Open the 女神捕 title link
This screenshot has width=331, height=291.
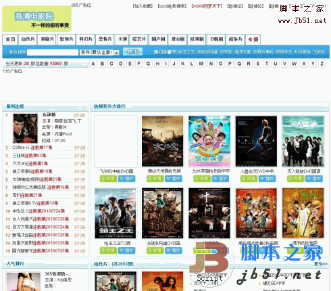49,114
